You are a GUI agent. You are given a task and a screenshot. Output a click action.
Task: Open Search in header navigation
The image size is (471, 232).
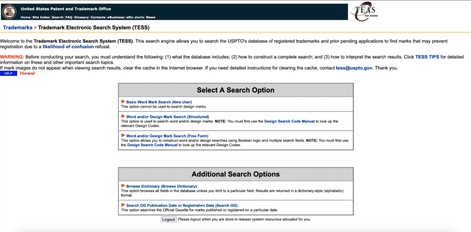tap(58, 17)
